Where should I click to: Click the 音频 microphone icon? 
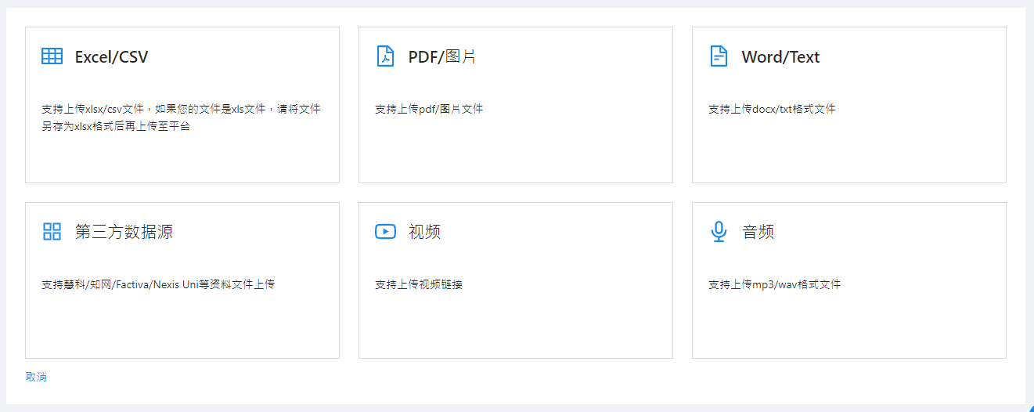tap(719, 232)
